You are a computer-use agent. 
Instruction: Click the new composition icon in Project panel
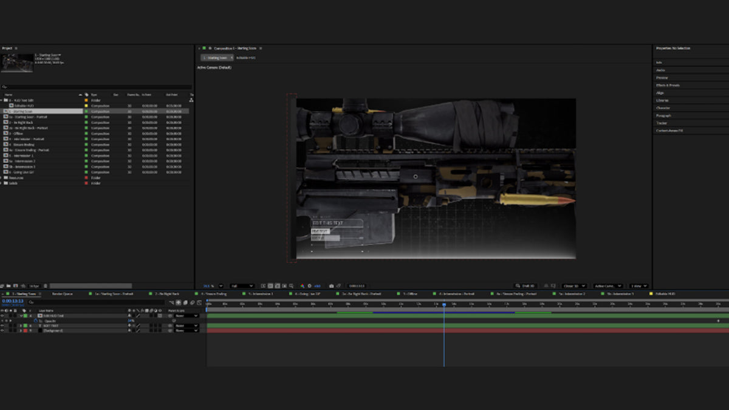[x=16, y=285]
